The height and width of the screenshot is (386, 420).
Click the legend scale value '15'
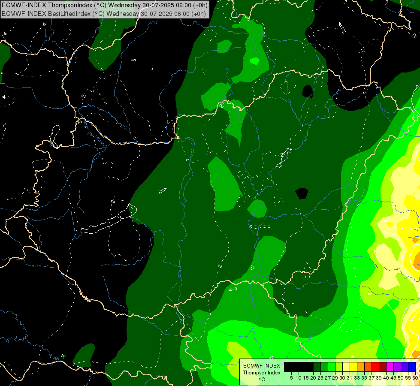pos(306,378)
